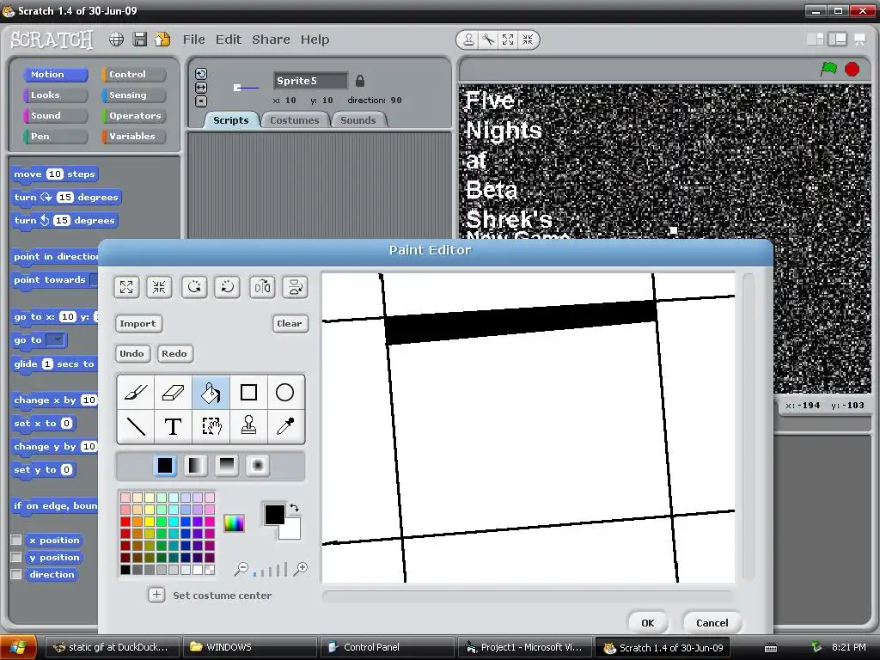
Task: Click the duplicate stamp tool in Scratch toolbar
Action: click(x=468, y=40)
